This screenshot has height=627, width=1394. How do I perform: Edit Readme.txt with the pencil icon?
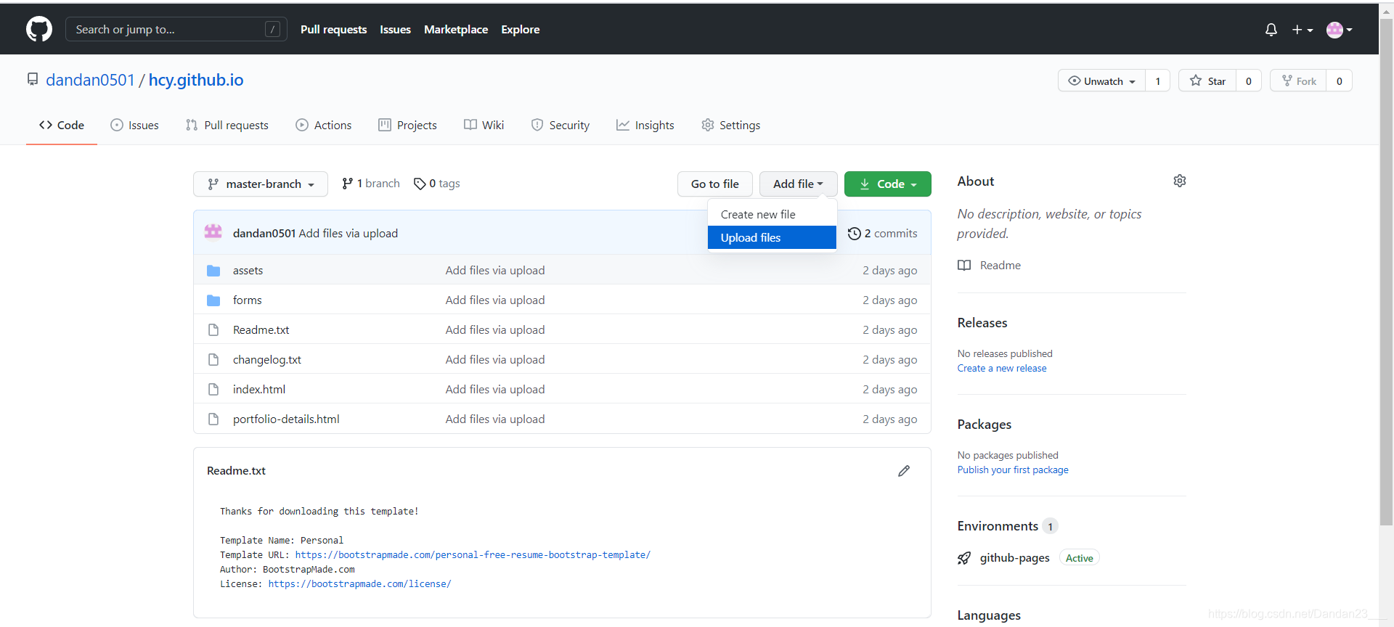[904, 471]
